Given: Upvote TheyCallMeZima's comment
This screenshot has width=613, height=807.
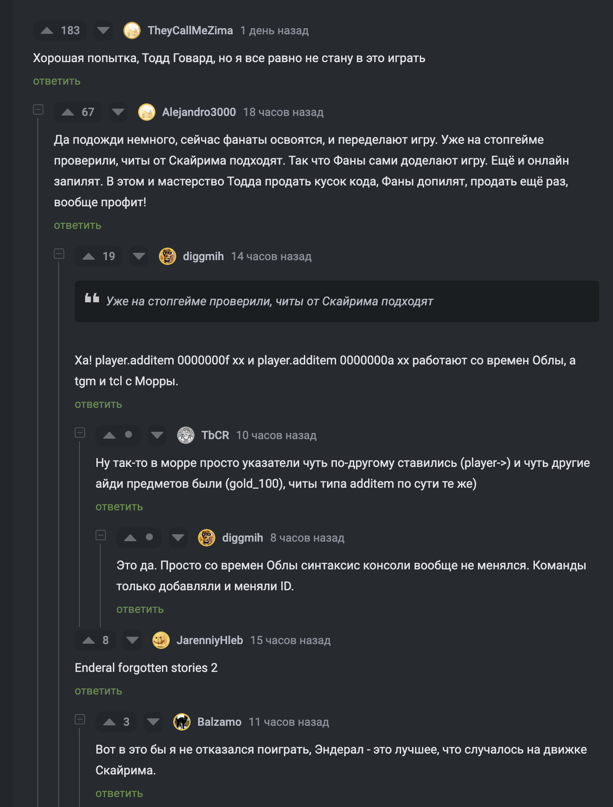Looking at the screenshot, I should click(x=47, y=30).
